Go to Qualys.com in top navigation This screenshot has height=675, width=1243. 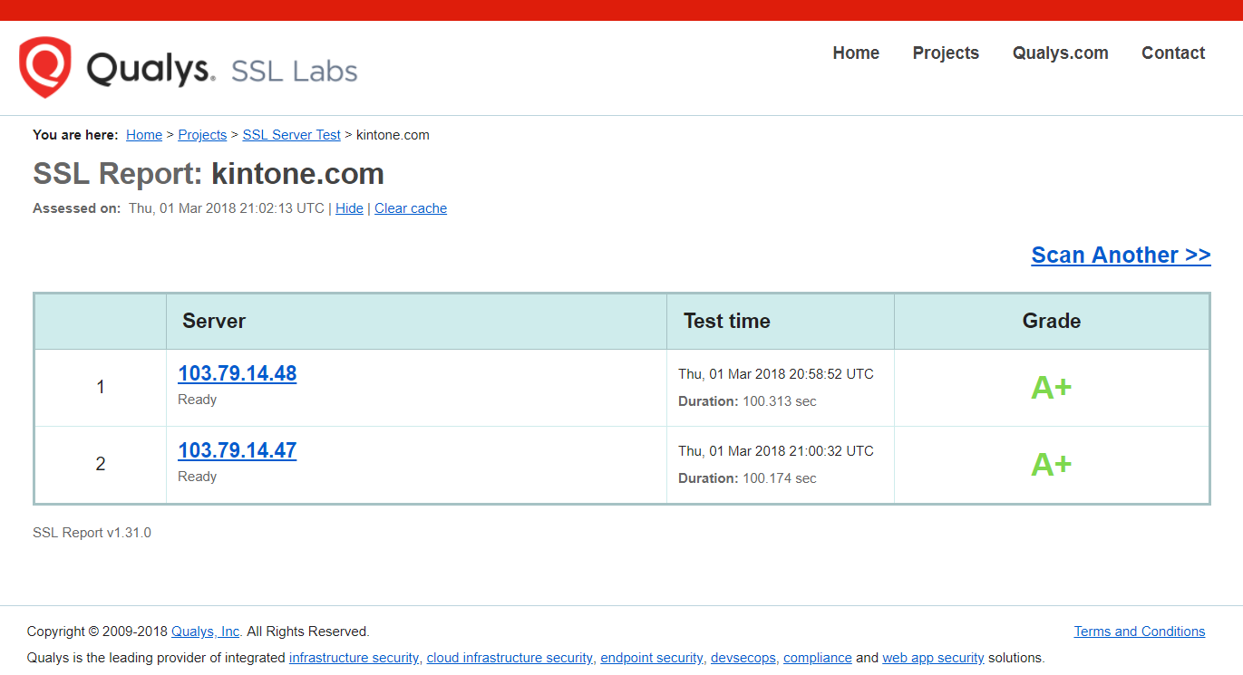1060,53
